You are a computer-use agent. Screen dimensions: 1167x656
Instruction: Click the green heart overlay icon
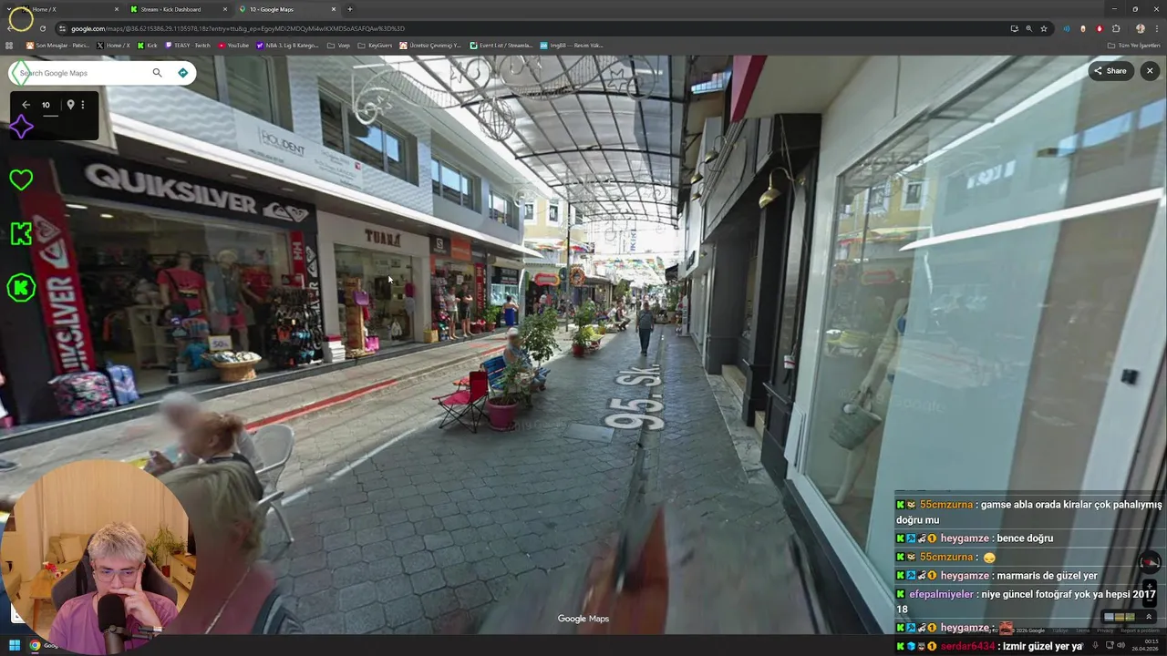click(x=21, y=179)
